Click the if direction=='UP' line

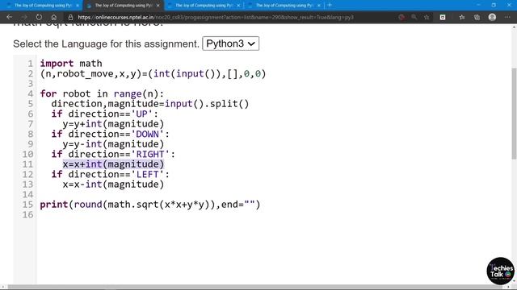coord(105,114)
